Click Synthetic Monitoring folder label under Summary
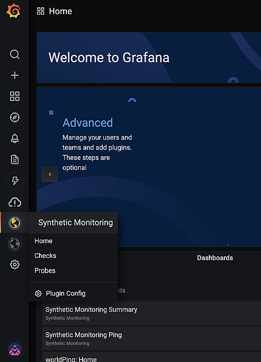The height and width of the screenshot is (362, 261). pos(67,318)
